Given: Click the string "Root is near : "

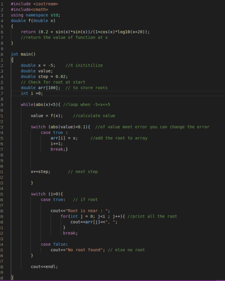Looking at the screenshot, I should [86, 211].
